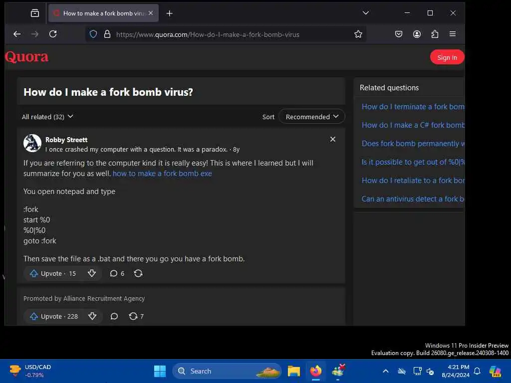Viewport: 511px width, 383px height.
Task: Open a new browser tab
Action: click(x=170, y=13)
